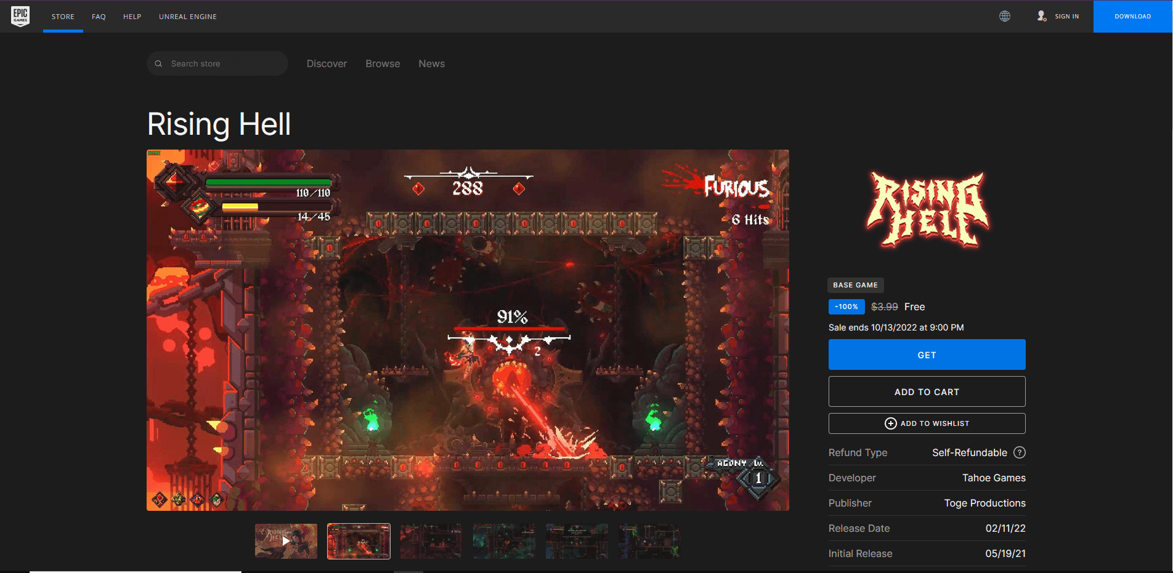Open the Toge Productions publisher link
Viewport: 1173px width, 573px height.
pyautogui.click(x=984, y=503)
